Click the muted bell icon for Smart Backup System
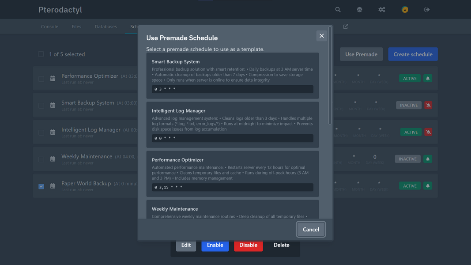 tap(428, 105)
